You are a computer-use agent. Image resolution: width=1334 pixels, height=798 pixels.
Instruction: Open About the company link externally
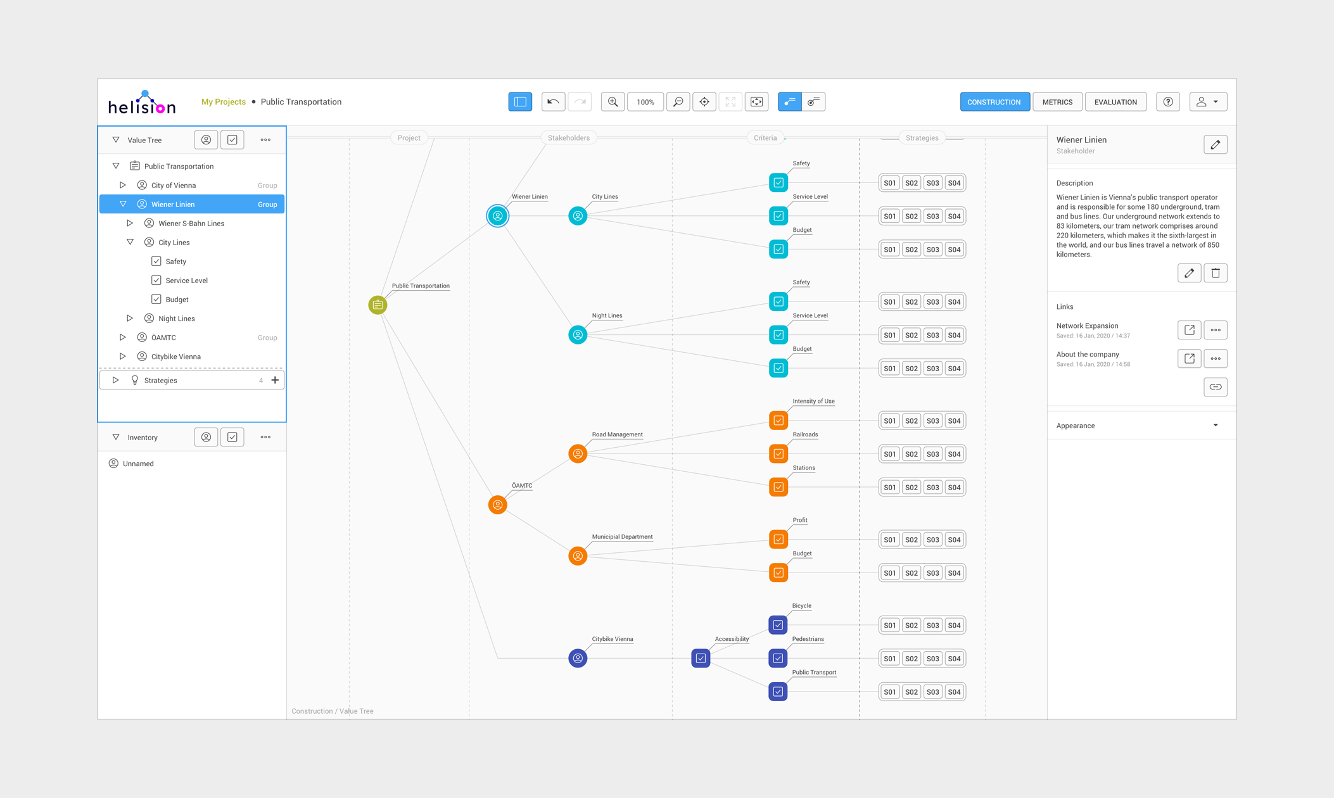tap(1189, 358)
